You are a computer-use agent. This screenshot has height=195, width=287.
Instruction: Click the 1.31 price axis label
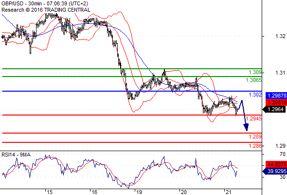tap(280, 73)
